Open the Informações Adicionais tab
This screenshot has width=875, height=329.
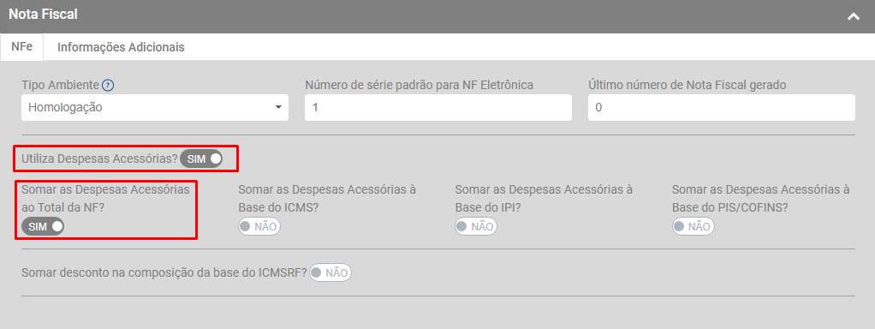pyautogui.click(x=121, y=47)
